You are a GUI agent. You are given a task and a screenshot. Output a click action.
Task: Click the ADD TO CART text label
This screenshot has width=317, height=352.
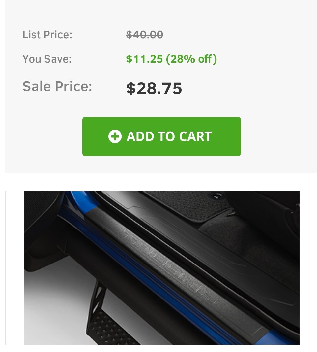click(x=169, y=136)
